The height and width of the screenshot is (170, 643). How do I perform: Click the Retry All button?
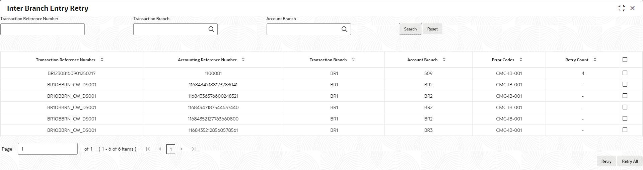630,161
